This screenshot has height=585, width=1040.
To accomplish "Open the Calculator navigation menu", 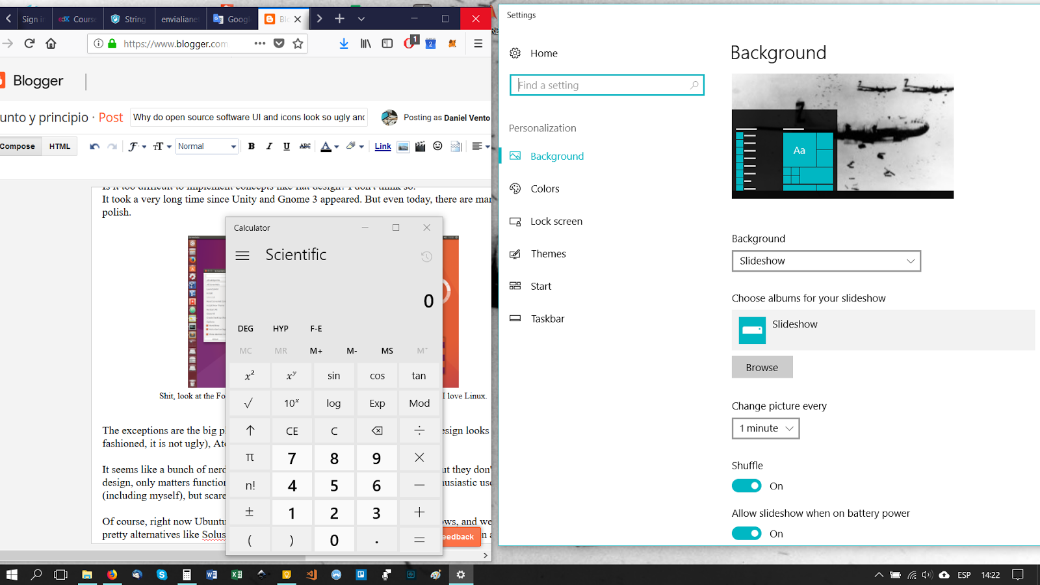I will tap(242, 255).
